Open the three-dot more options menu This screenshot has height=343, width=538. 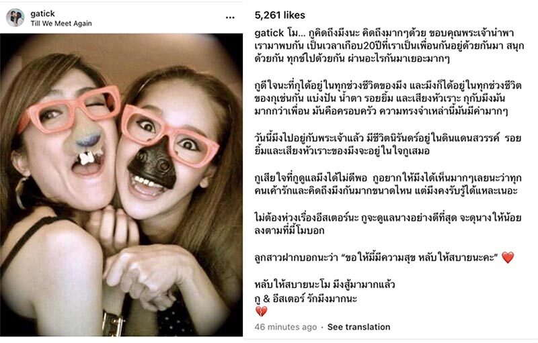click(230, 17)
